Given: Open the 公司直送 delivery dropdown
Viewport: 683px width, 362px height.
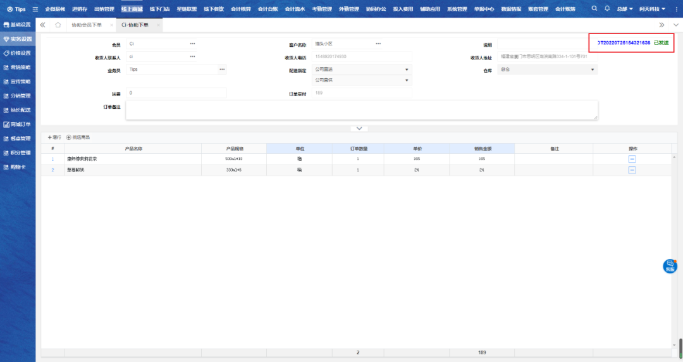Looking at the screenshot, I should point(406,70).
